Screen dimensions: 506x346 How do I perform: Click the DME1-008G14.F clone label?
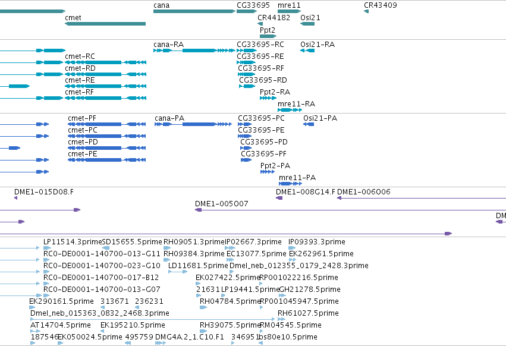click(x=306, y=192)
